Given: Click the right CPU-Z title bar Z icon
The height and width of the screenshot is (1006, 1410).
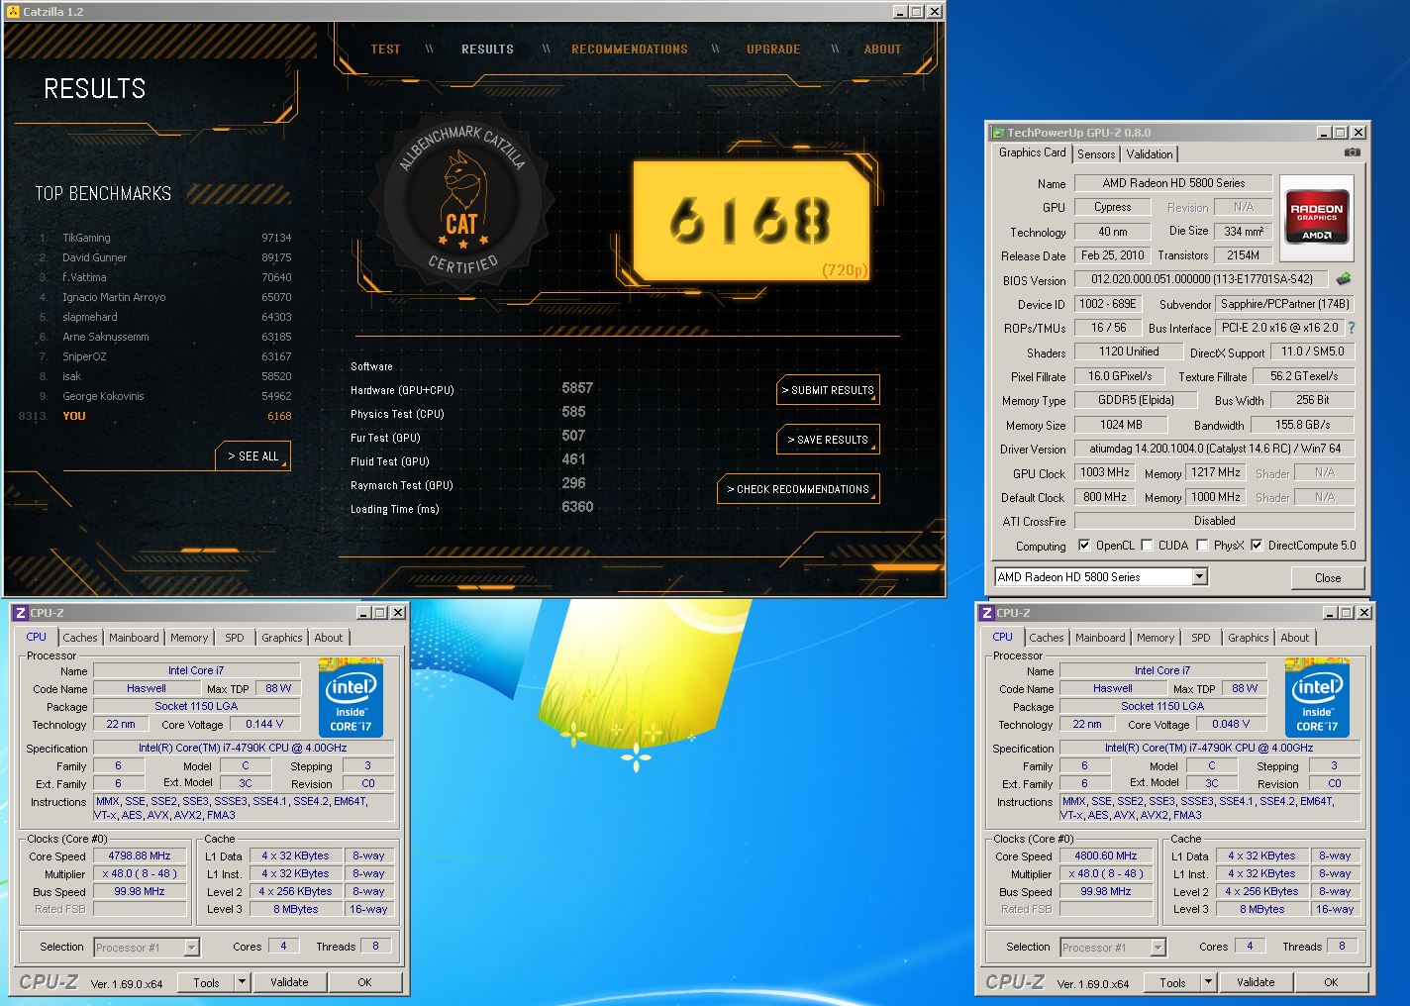Looking at the screenshot, I should click(x=986, y=613).
